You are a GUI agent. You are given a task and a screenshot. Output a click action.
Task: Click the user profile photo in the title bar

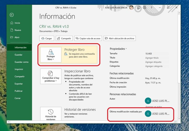132,8
